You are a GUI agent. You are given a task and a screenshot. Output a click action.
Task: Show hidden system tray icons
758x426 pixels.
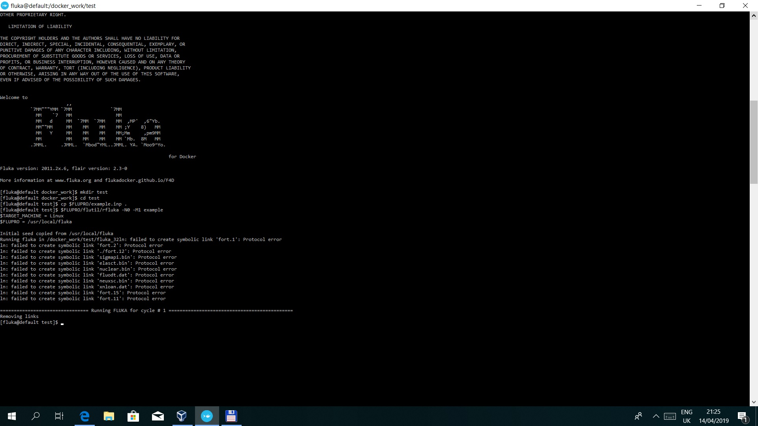tap(656, 416)
